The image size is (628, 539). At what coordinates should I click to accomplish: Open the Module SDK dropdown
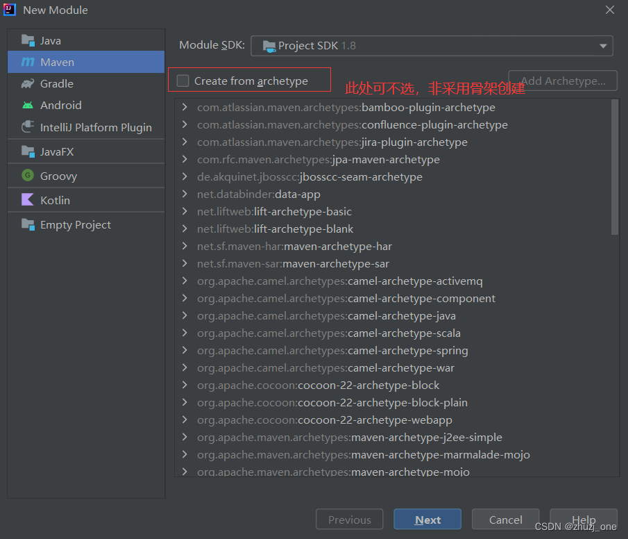click(x=432, y=46)
